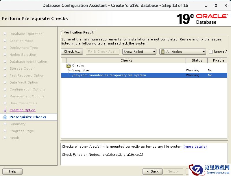This screenshot has height=176, width=231.
Task: Click the Management Options sidebar step
Action: point(27,96)
